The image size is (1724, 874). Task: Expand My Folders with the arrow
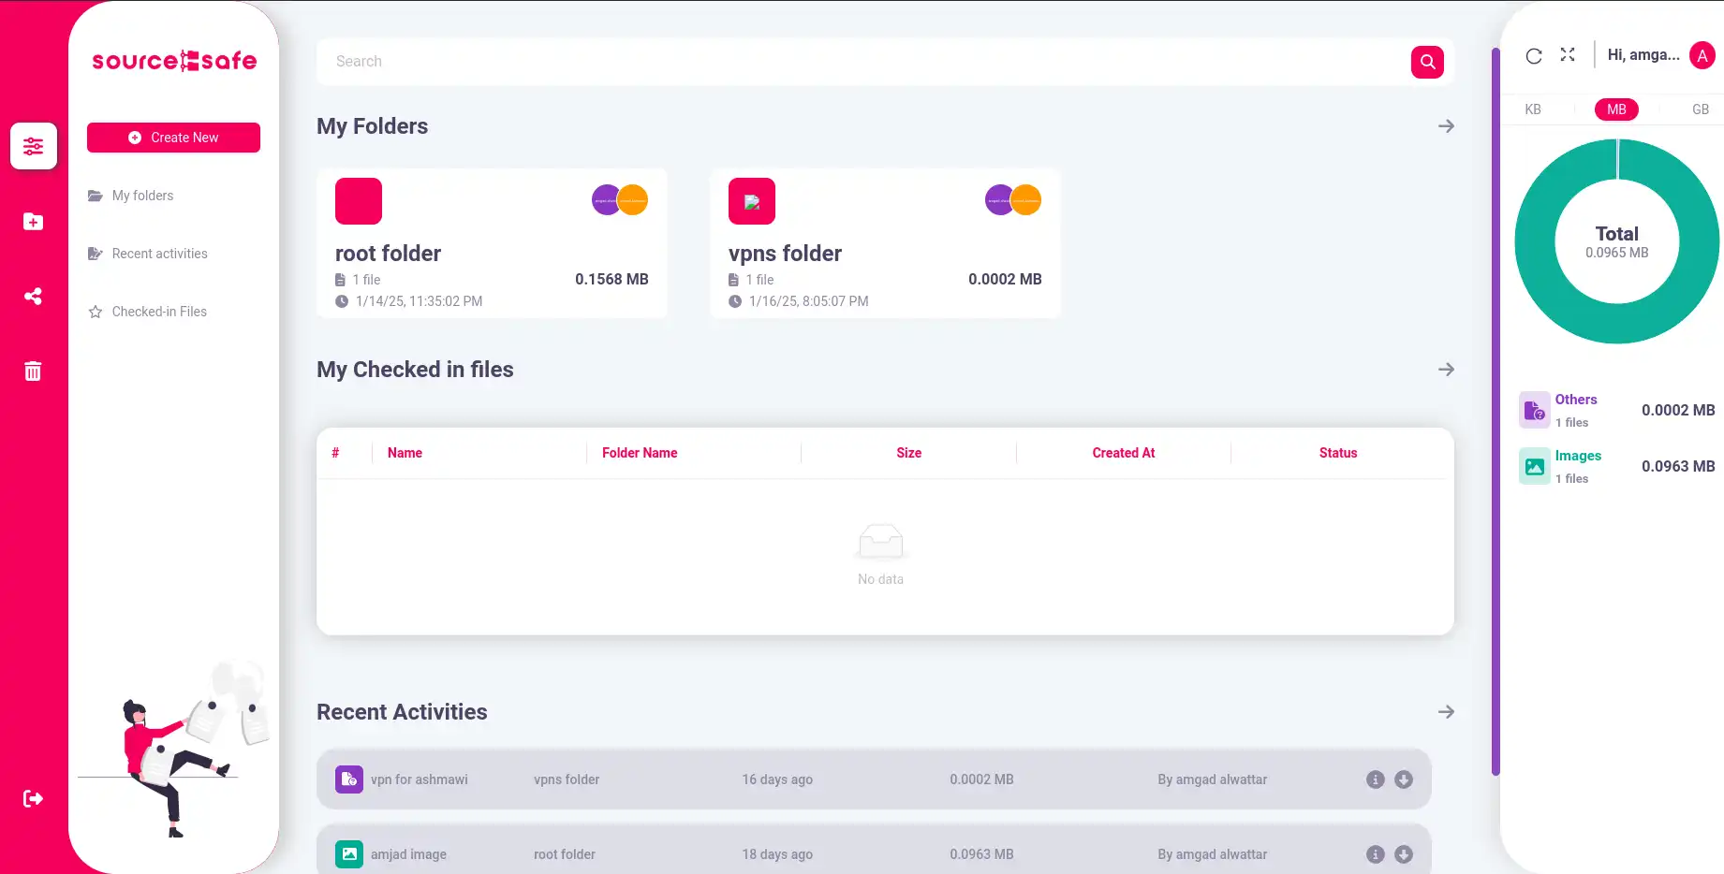click(1446, 126)
